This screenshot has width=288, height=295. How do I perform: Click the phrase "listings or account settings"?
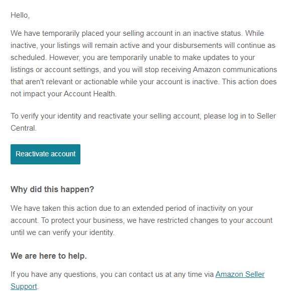(55, 70)
